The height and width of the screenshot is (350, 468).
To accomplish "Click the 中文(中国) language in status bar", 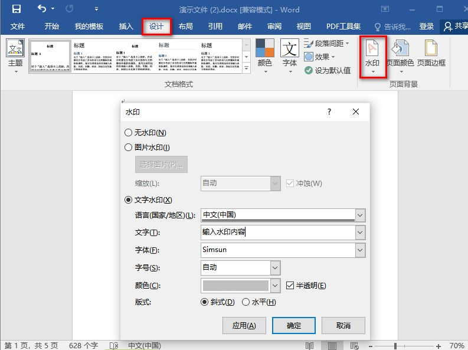I will [x=145, y=345].
